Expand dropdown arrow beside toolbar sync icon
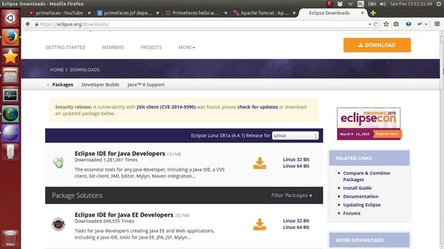Image resolution: width=444 pixels, height=249 pixels. click(x=426, y=25)
